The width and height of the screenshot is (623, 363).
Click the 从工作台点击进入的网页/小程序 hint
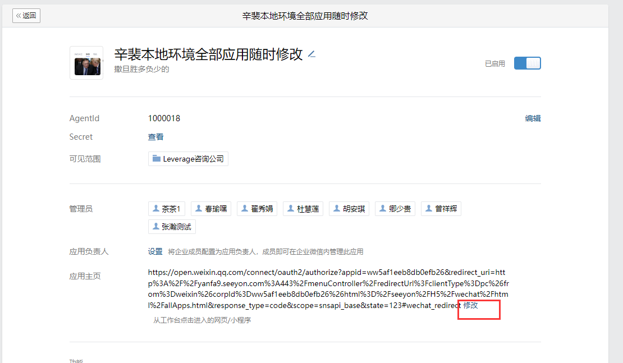click(x=202, y=320)
